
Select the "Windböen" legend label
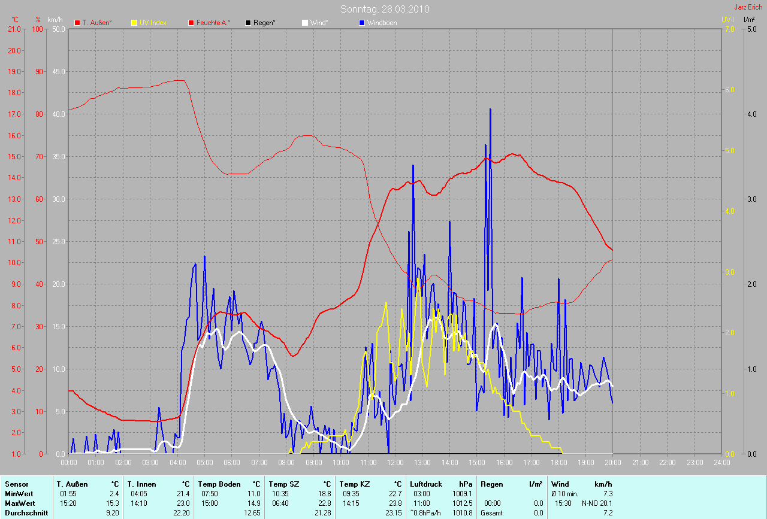[x=382, y=23]
